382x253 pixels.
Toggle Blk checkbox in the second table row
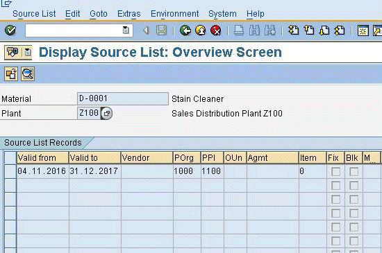coord(354,186)
